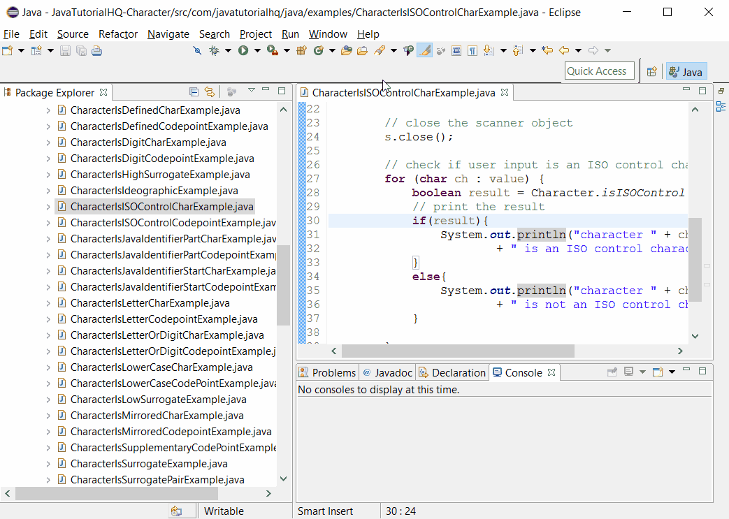Close the Package Explorer tab
Viewport: 729px width, 519px height.
point(103,92)
